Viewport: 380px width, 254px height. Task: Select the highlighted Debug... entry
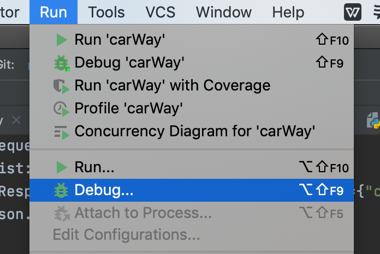192,190
